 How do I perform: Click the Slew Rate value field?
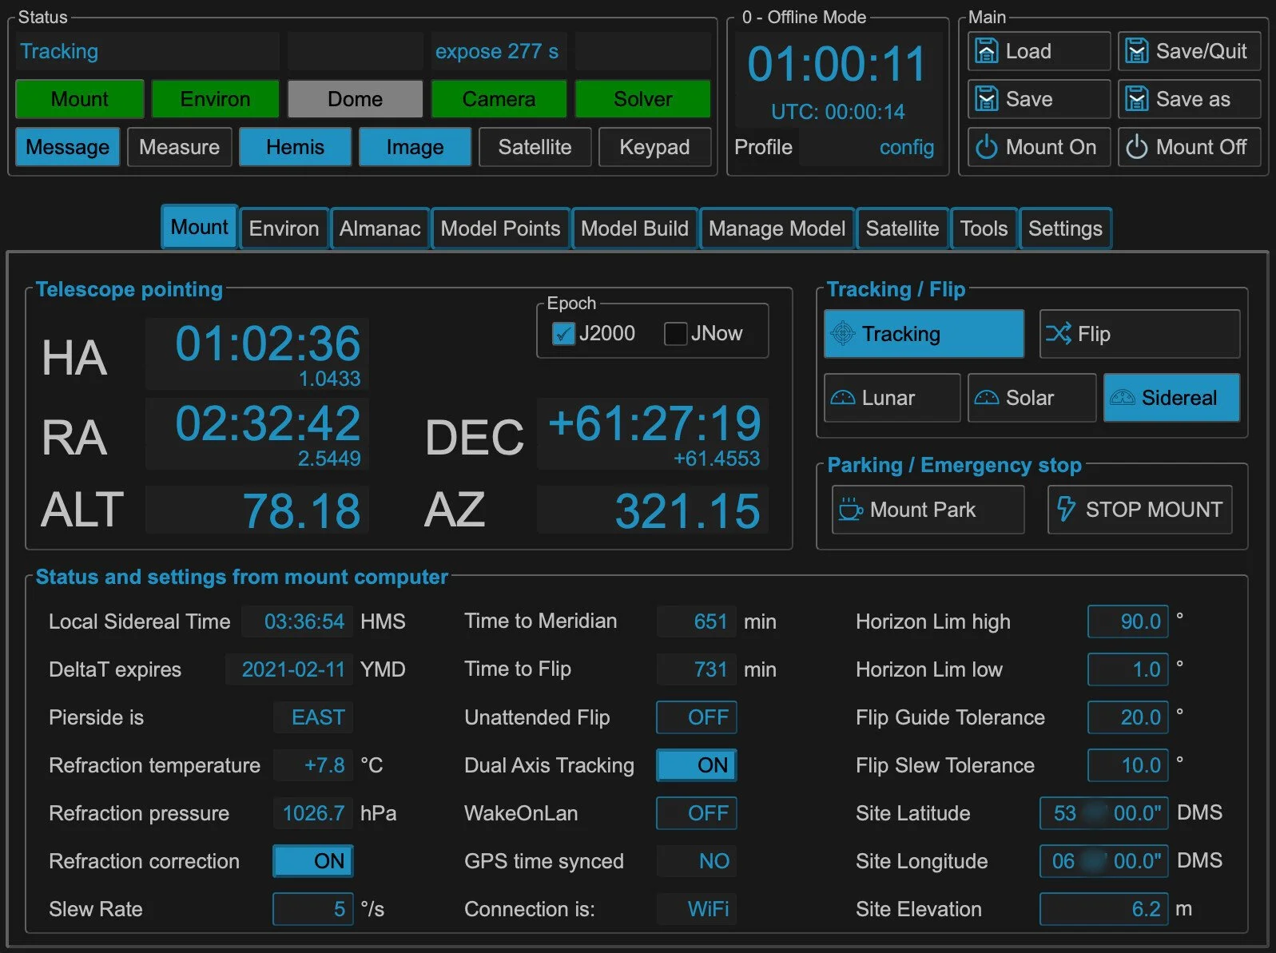(x=313, y=909)
